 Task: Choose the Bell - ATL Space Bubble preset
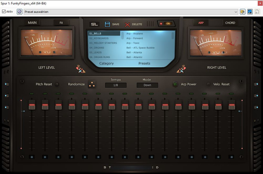tap(140, 48)
